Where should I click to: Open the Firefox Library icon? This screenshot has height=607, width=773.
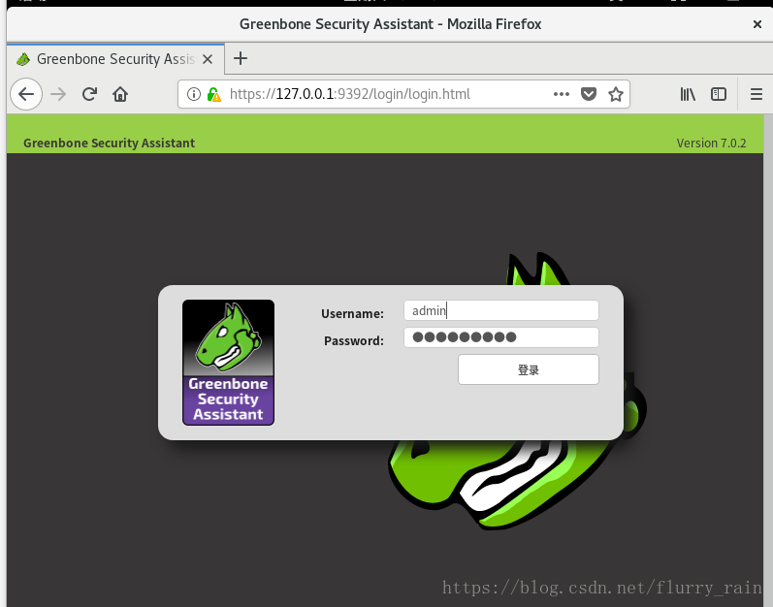tap(688, 94)
